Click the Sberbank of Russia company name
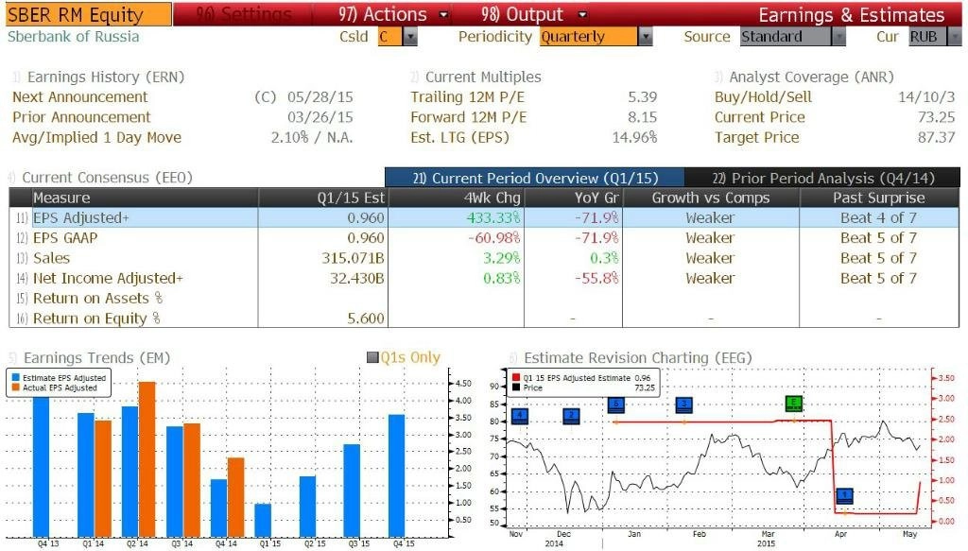 click(74, 37)
